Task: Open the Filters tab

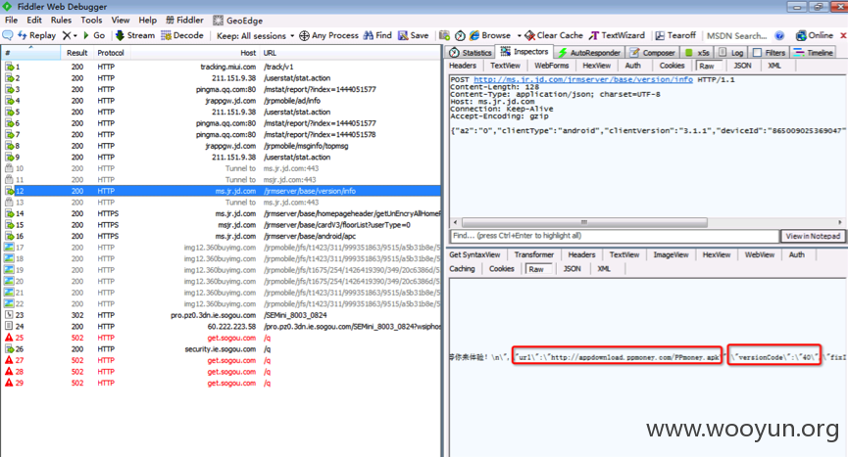Action: tap(769, 52)
